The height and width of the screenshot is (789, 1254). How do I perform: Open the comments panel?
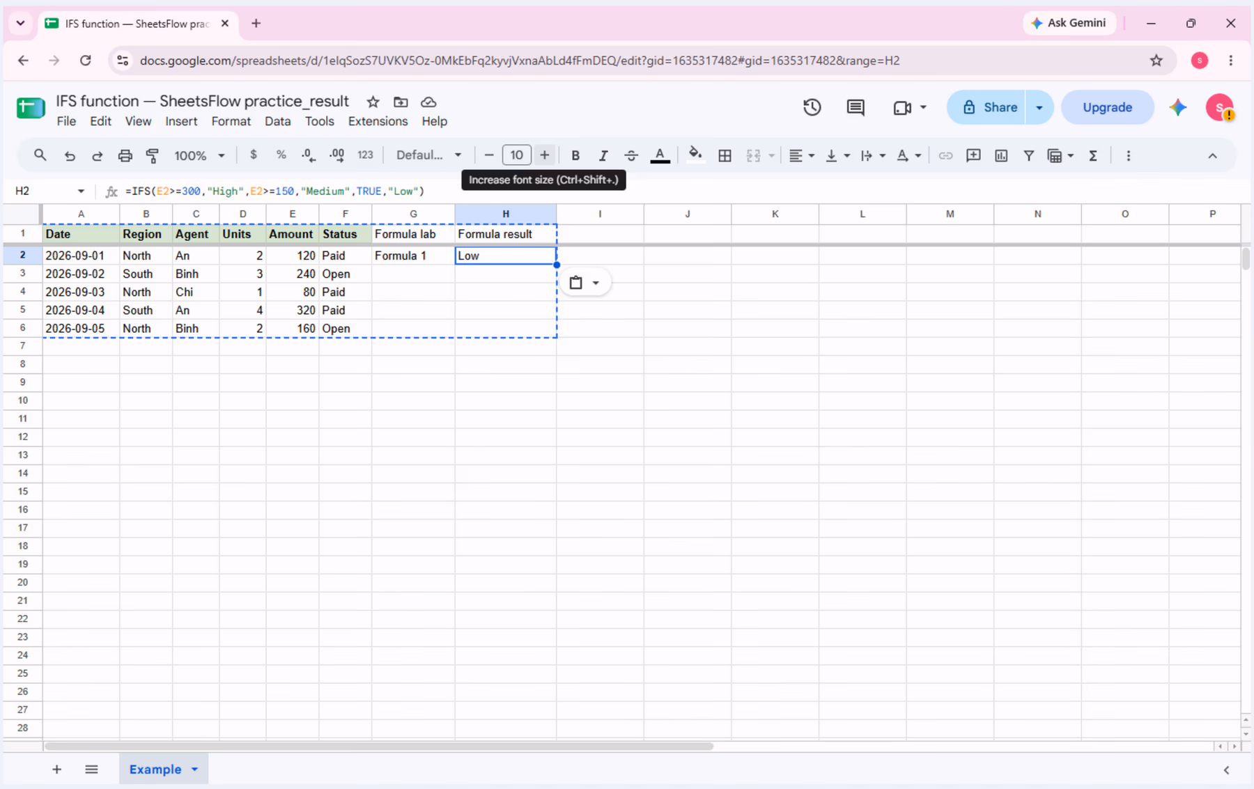(x=856, y=107)
